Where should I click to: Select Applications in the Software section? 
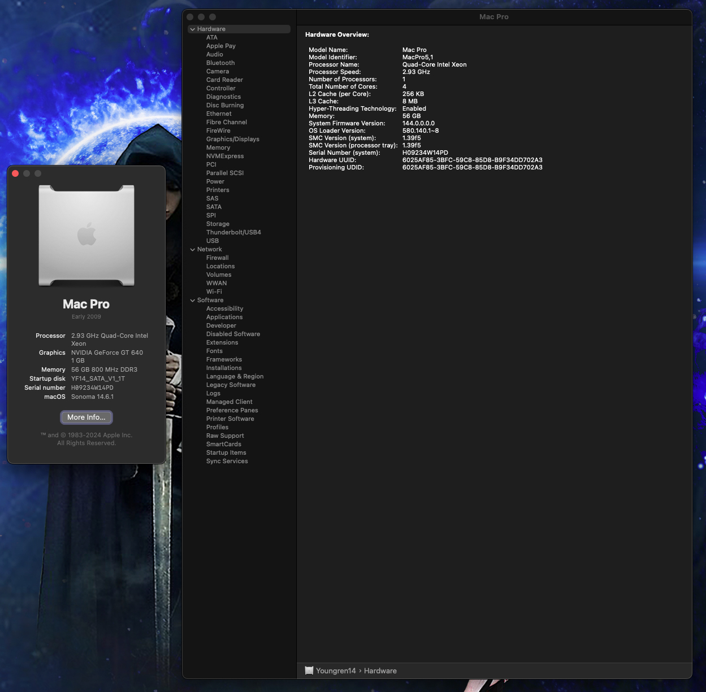point(224,317)
